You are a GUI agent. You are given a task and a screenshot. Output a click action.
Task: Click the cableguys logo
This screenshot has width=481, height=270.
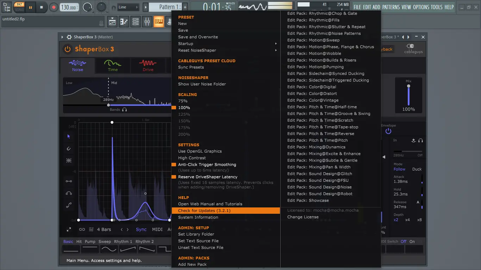coord(413,49)
